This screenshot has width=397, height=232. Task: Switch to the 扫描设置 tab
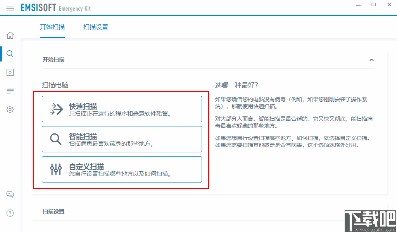tap(96, 27)
